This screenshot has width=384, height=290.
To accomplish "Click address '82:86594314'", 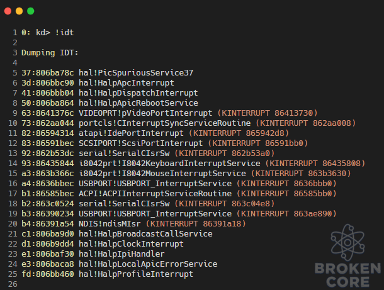I will tap(47, 133).
